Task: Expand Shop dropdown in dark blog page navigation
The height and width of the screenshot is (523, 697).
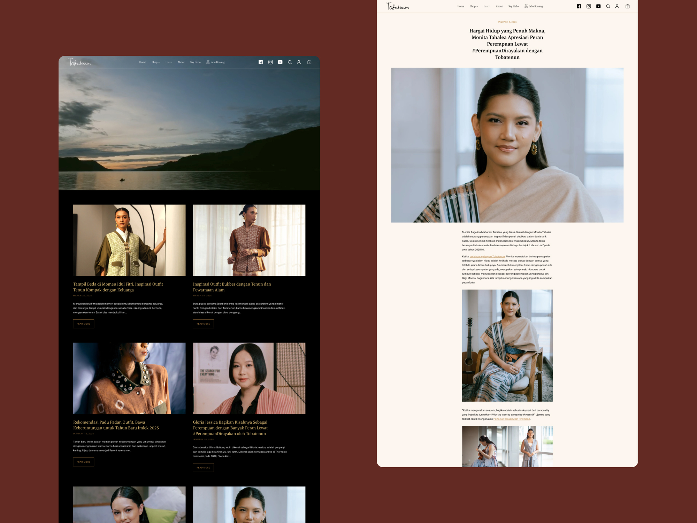Action: pyautogui.click(x=156, y=62)
